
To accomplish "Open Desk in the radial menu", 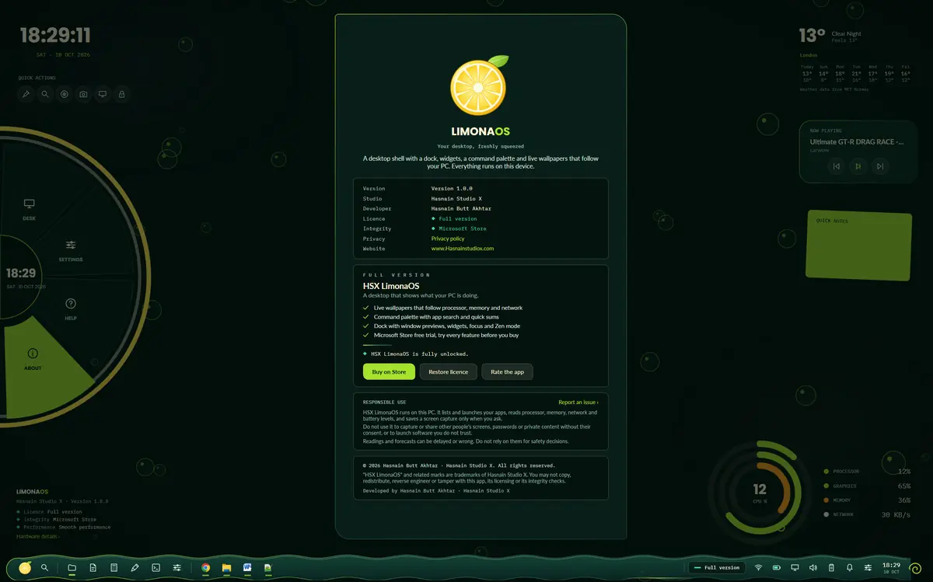I will (29, 210).
